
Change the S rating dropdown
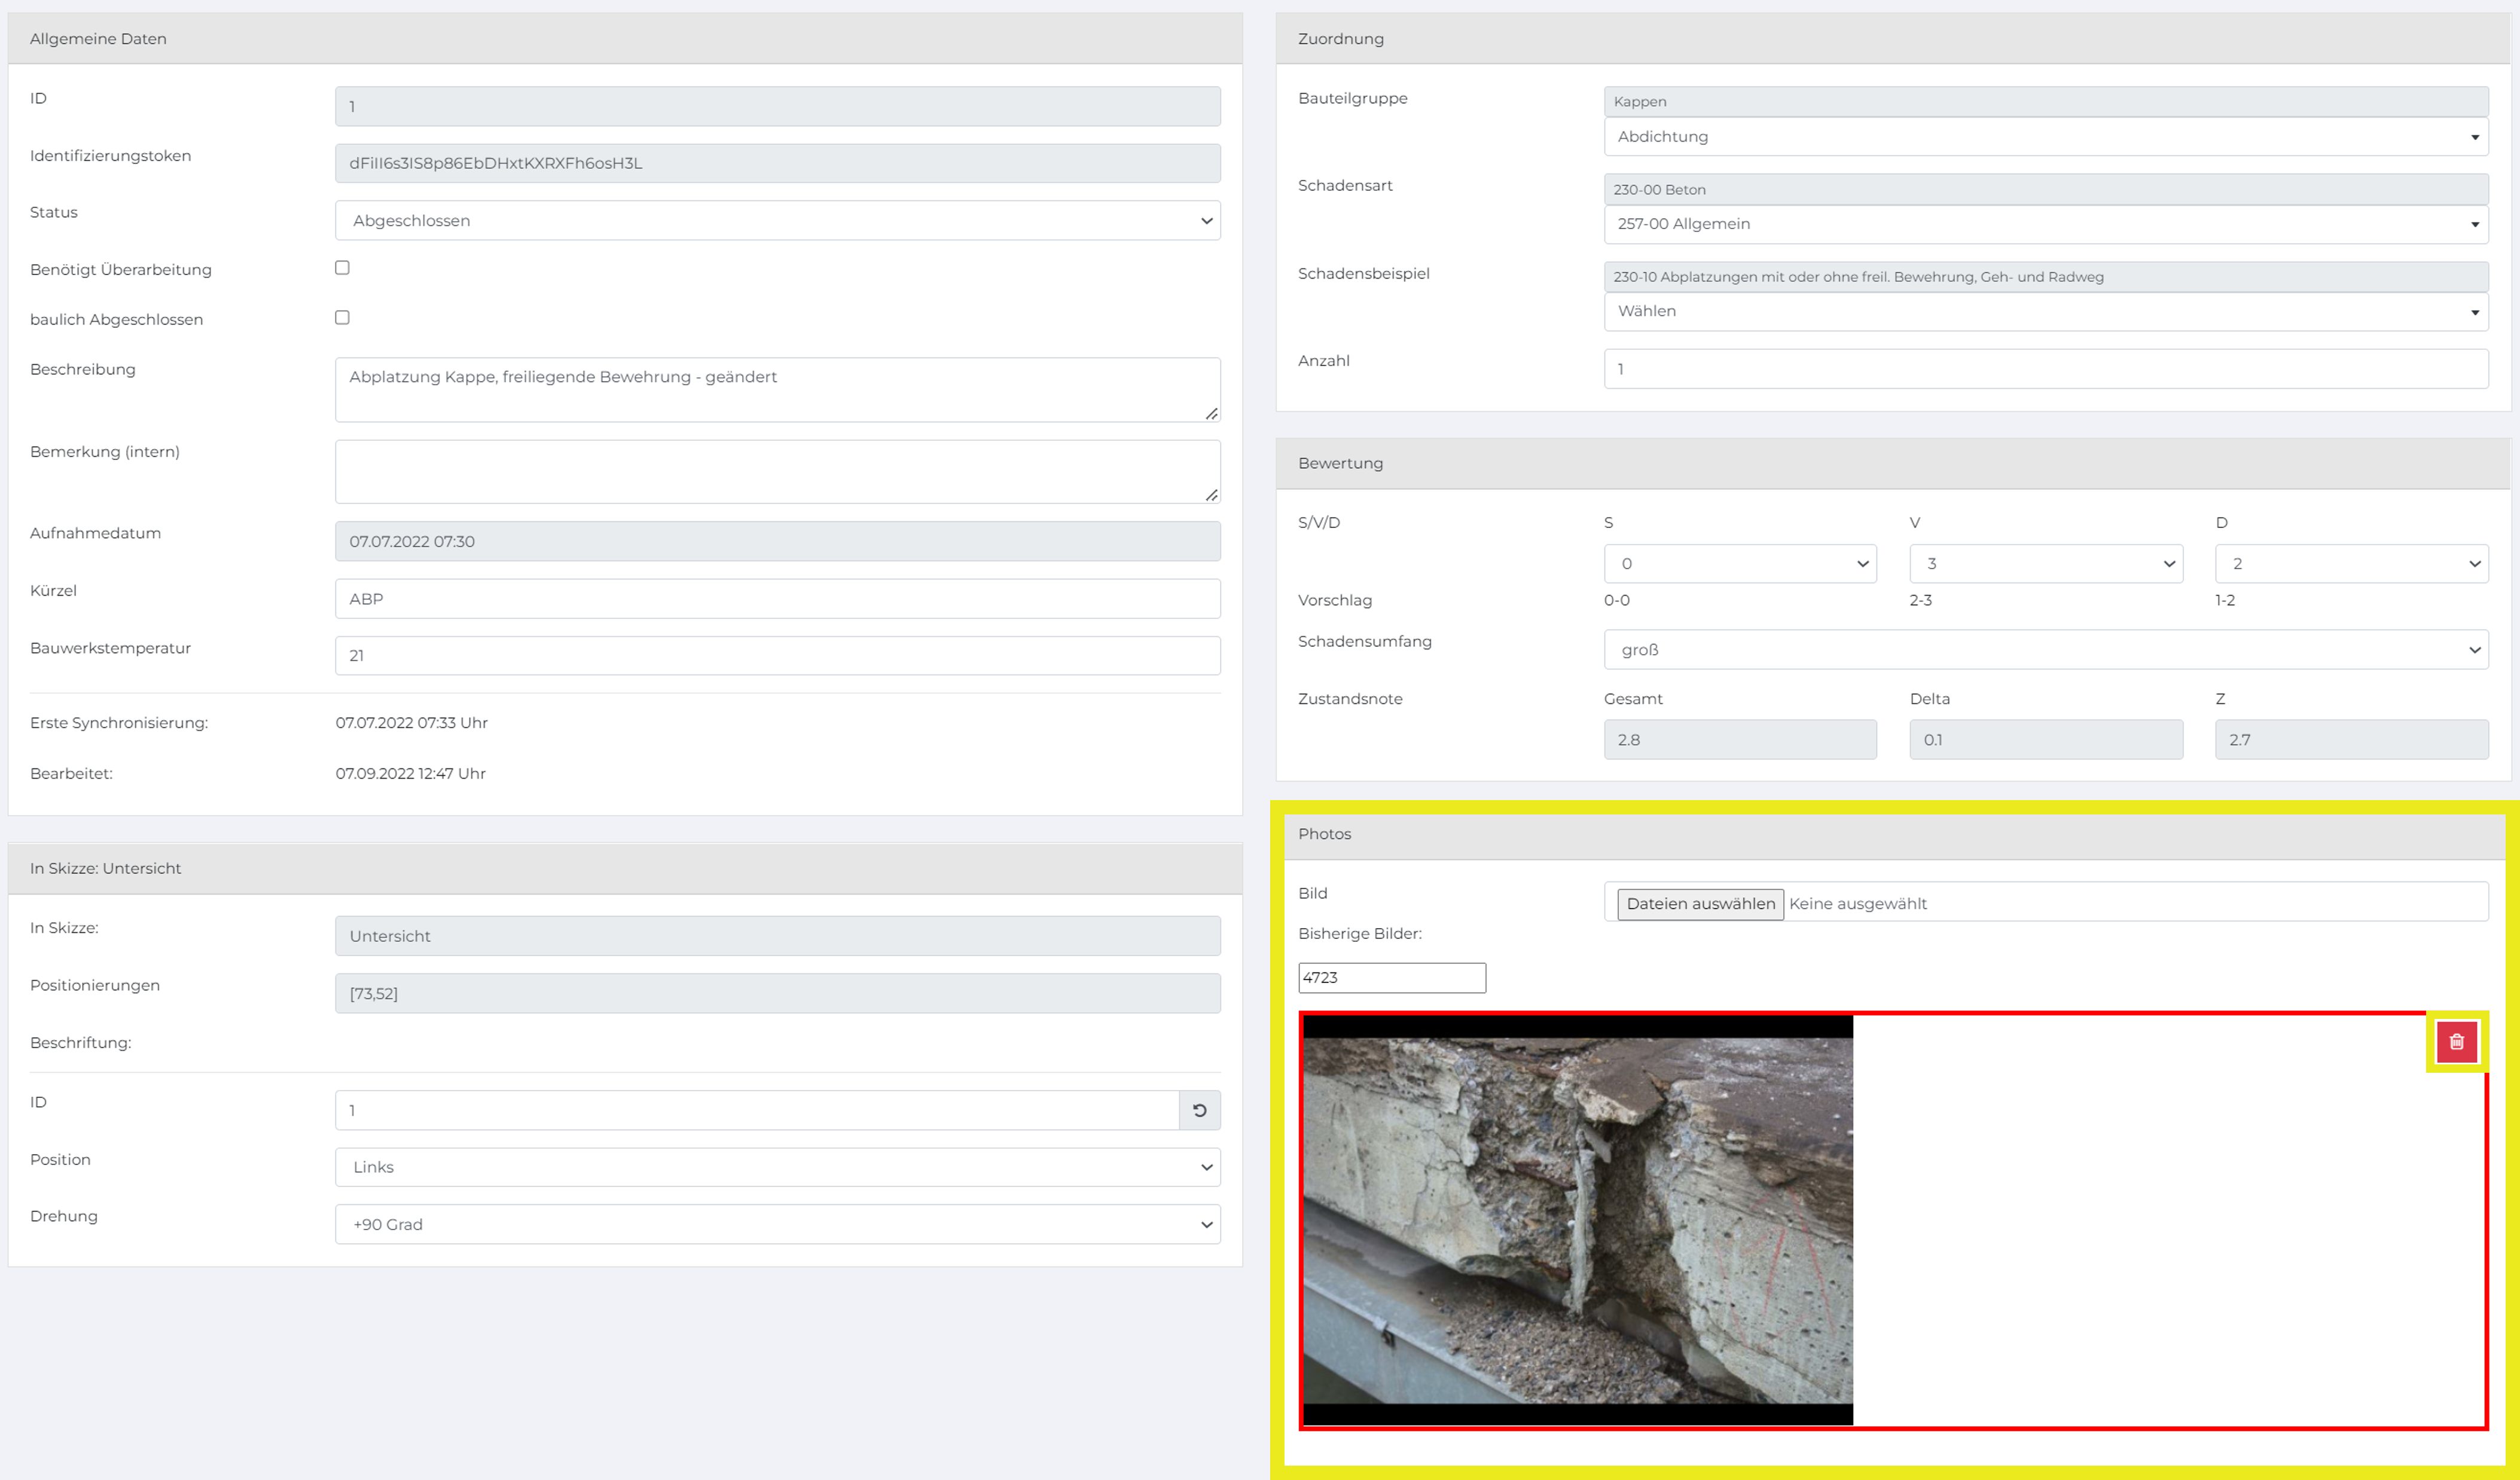tap(1740, 564)
